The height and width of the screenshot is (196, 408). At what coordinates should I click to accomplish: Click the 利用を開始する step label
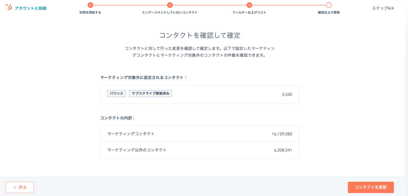pos(90,12)
